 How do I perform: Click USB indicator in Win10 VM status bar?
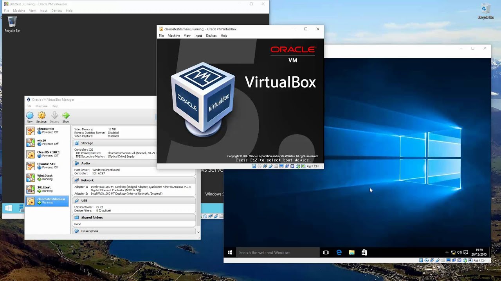point(438,260)
